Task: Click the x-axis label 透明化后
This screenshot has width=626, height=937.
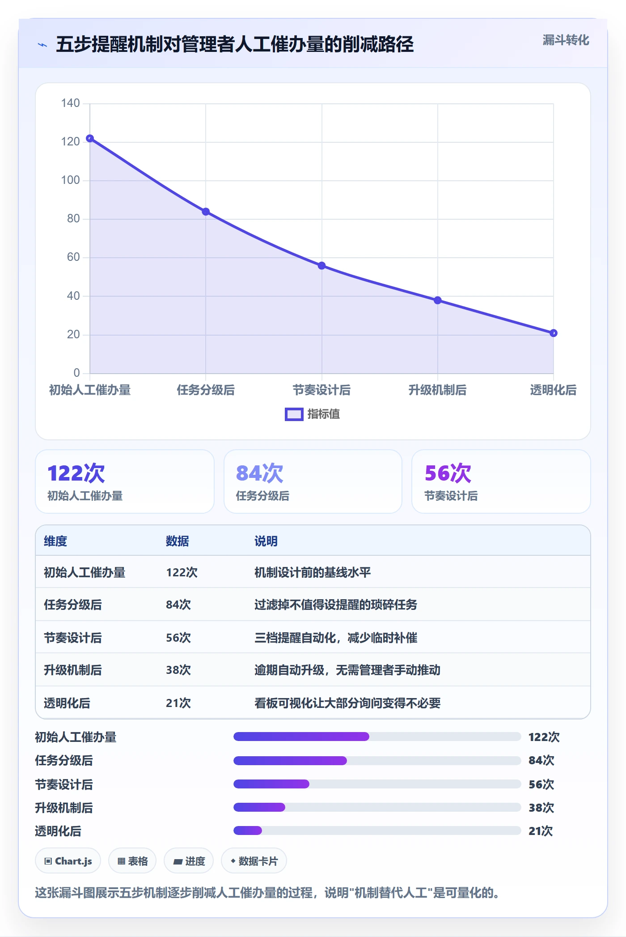Action: tap(554, 390)
